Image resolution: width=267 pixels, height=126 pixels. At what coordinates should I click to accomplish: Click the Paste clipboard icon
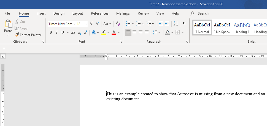coord(8,24)
